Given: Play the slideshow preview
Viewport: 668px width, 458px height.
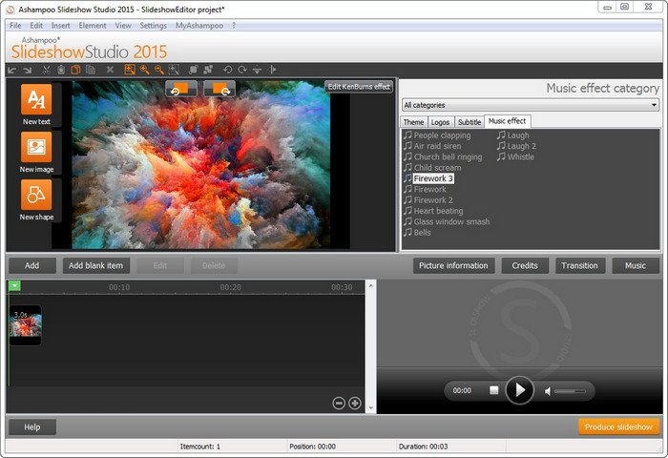Looking at the screenshot, I should click(x=520, y=390).
